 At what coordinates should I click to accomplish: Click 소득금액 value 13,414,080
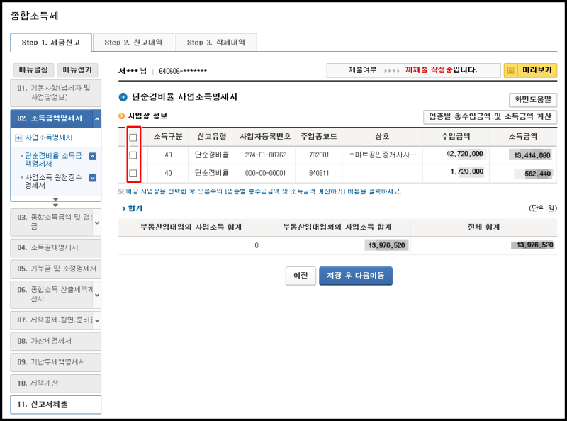532,155
